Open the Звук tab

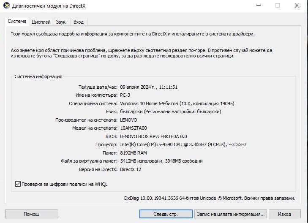60,22
